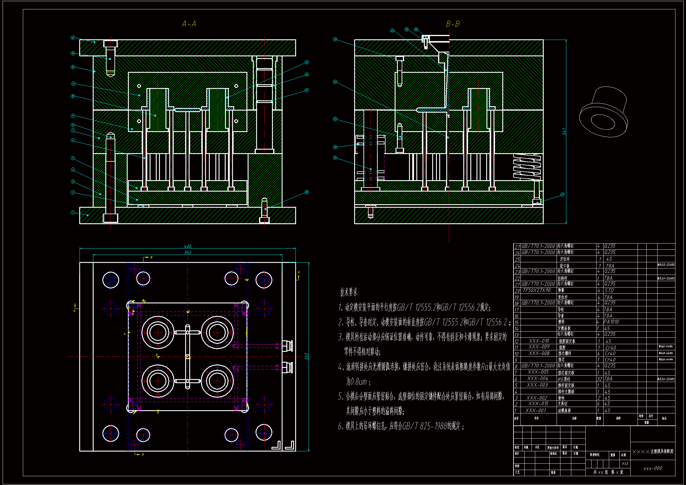
Task: Select balloon 26 above the locating ring
Action: tap(416, 29)
